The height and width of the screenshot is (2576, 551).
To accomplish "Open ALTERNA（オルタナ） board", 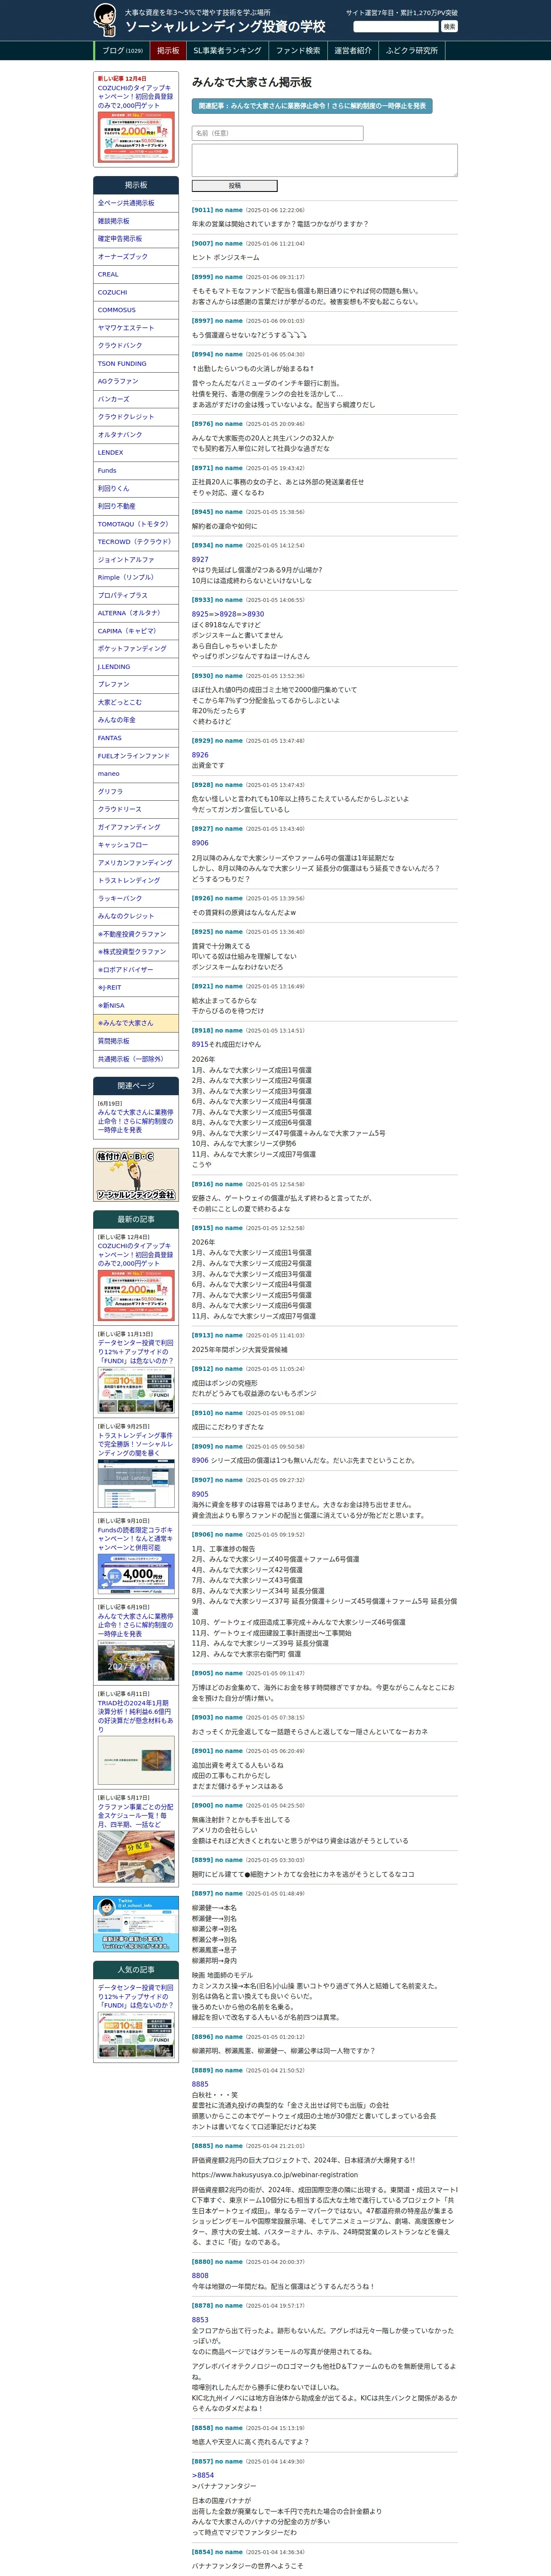I will pyautogui.click(x=136, y=613).
